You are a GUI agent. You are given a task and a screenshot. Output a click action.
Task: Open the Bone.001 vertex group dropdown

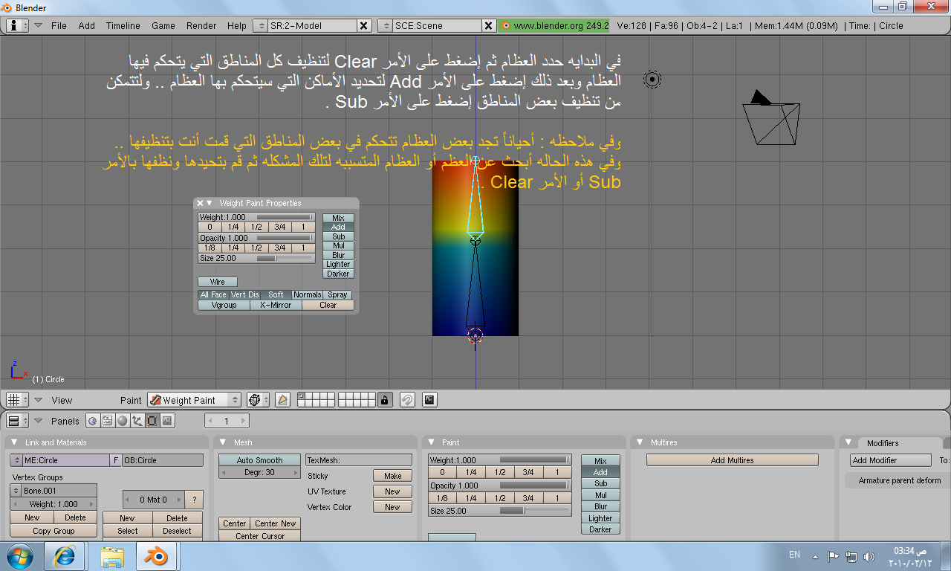click(16, 491)
